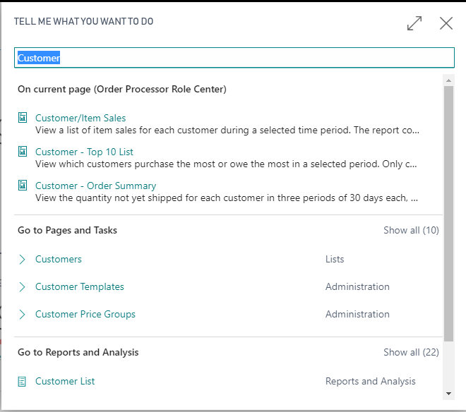Image resolution: width=466 pixels, height=412 pixels.
Task: Click the list icon beside Customer List
Action: (22, 382)
